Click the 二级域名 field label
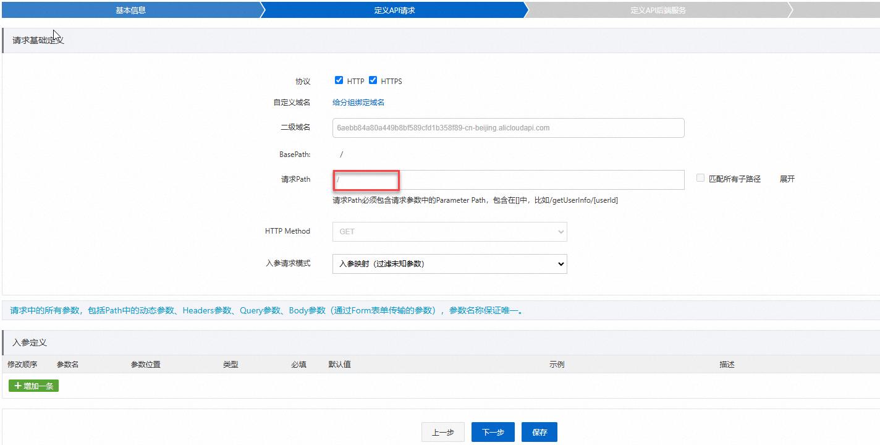Viewport: 880px width, 445px height. coord(295,127)
